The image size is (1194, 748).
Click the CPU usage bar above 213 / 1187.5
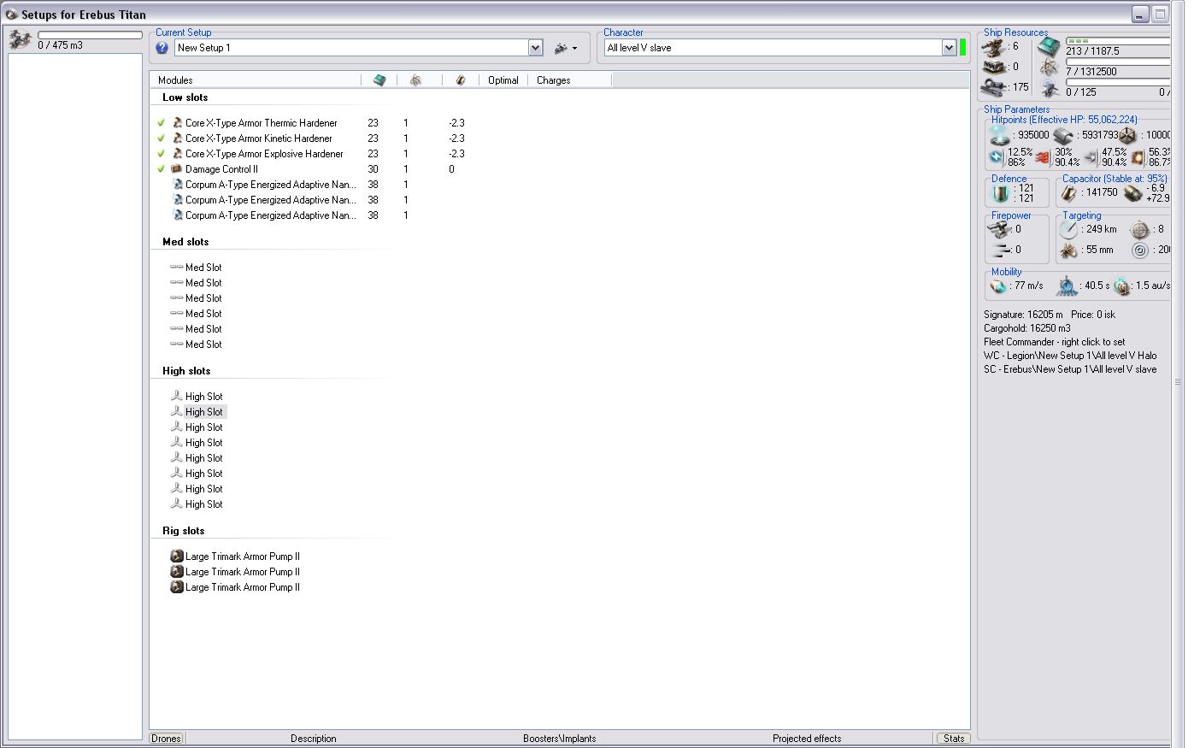1118,41
